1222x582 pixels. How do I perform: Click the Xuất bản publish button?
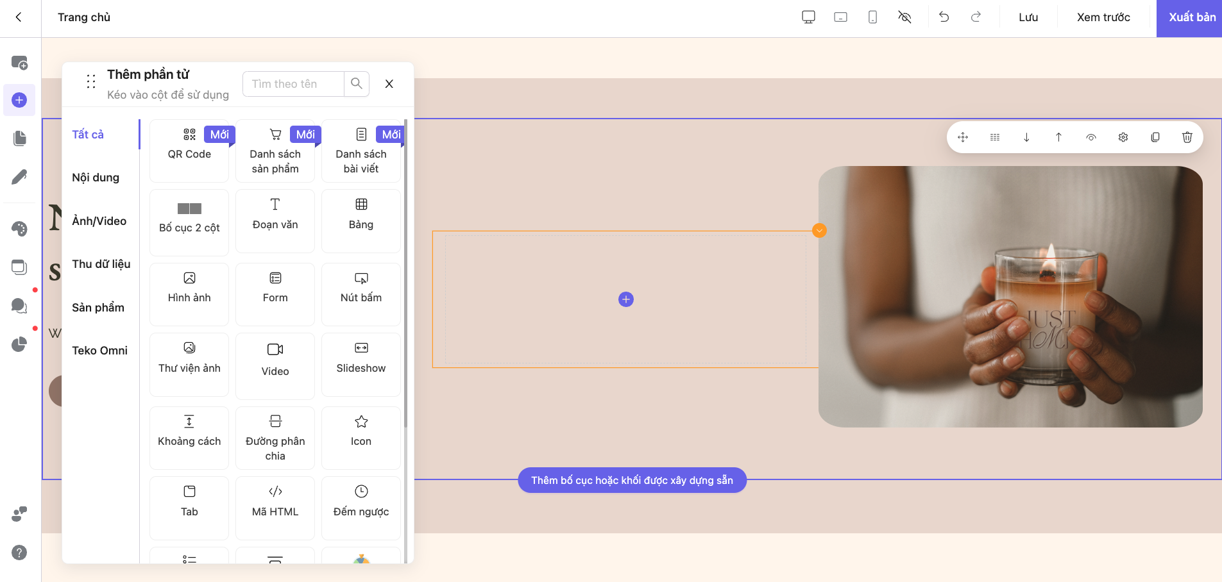pos(1191,18)
